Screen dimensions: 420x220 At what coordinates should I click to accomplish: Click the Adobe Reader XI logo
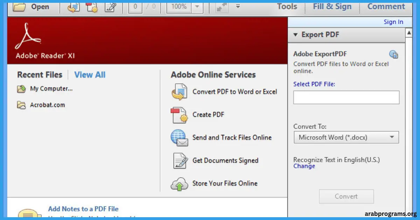click(45, 41)
